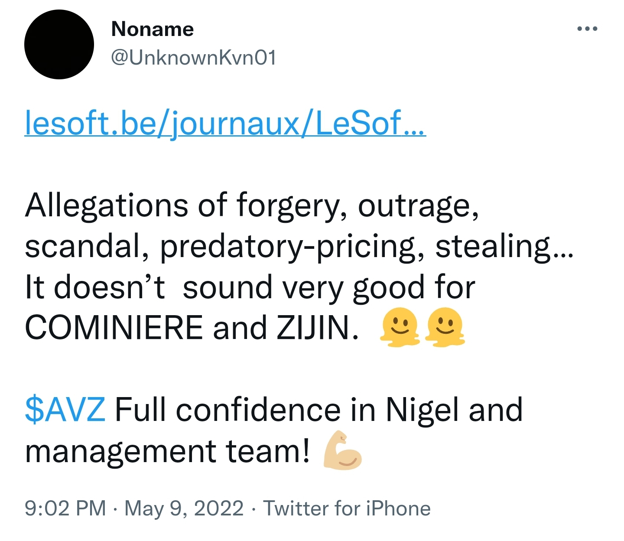
Task: Open the Twitter for iPhone source label
Action: (347, 508)
